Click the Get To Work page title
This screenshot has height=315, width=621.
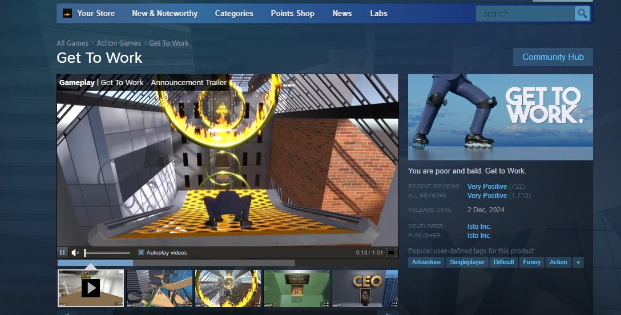pyautogui.click(x=99, y=58)
